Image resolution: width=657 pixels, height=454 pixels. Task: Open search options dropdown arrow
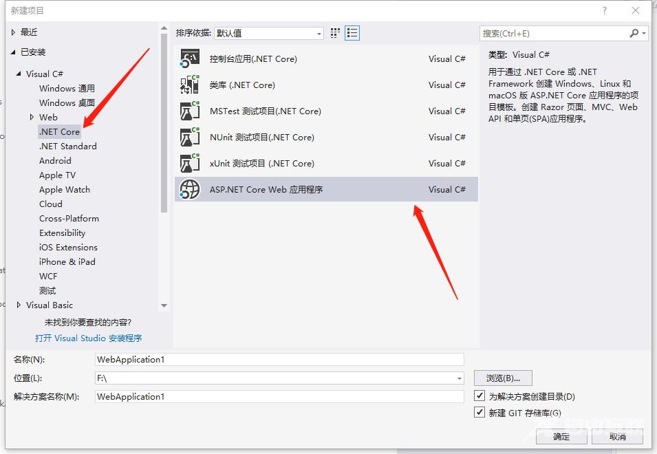pos(644,33)
